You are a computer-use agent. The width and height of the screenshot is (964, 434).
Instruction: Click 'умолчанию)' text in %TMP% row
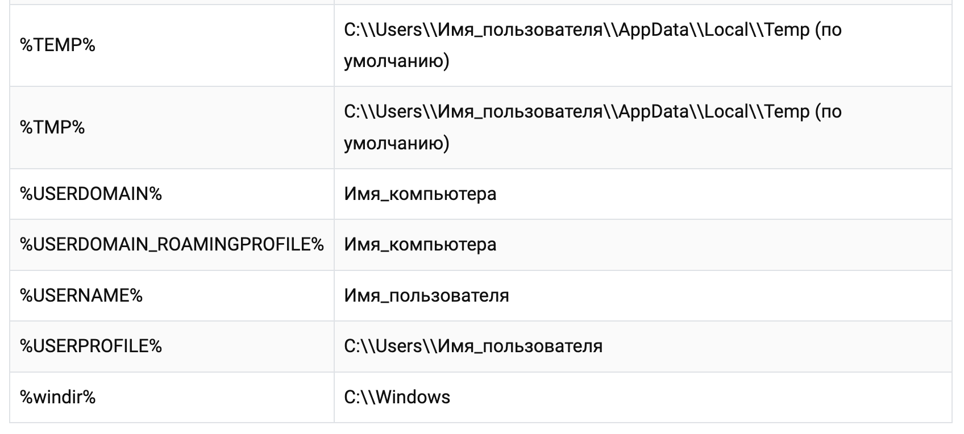pos(397,143)
